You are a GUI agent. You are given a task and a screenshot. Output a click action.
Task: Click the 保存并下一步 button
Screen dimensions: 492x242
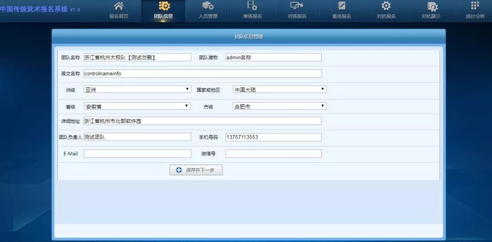click(x=196, y=170)
